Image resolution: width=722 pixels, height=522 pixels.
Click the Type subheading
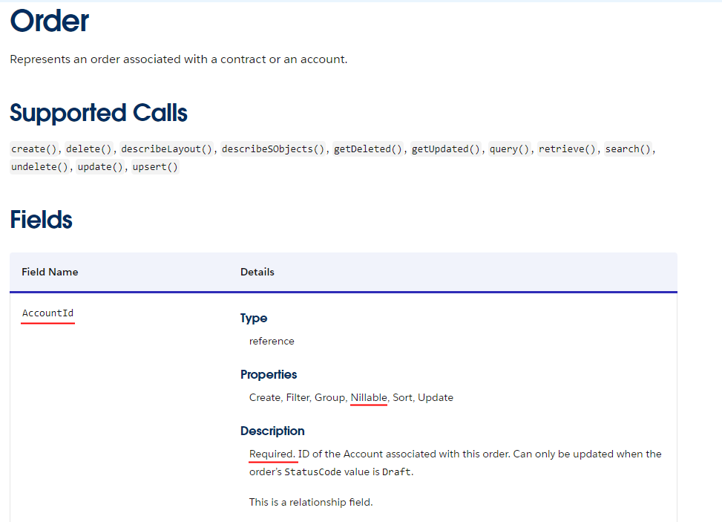pyautogui.click(x=254, y=319)
